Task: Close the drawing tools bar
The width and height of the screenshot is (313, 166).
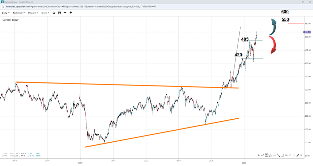Action: tap(301, 155)
